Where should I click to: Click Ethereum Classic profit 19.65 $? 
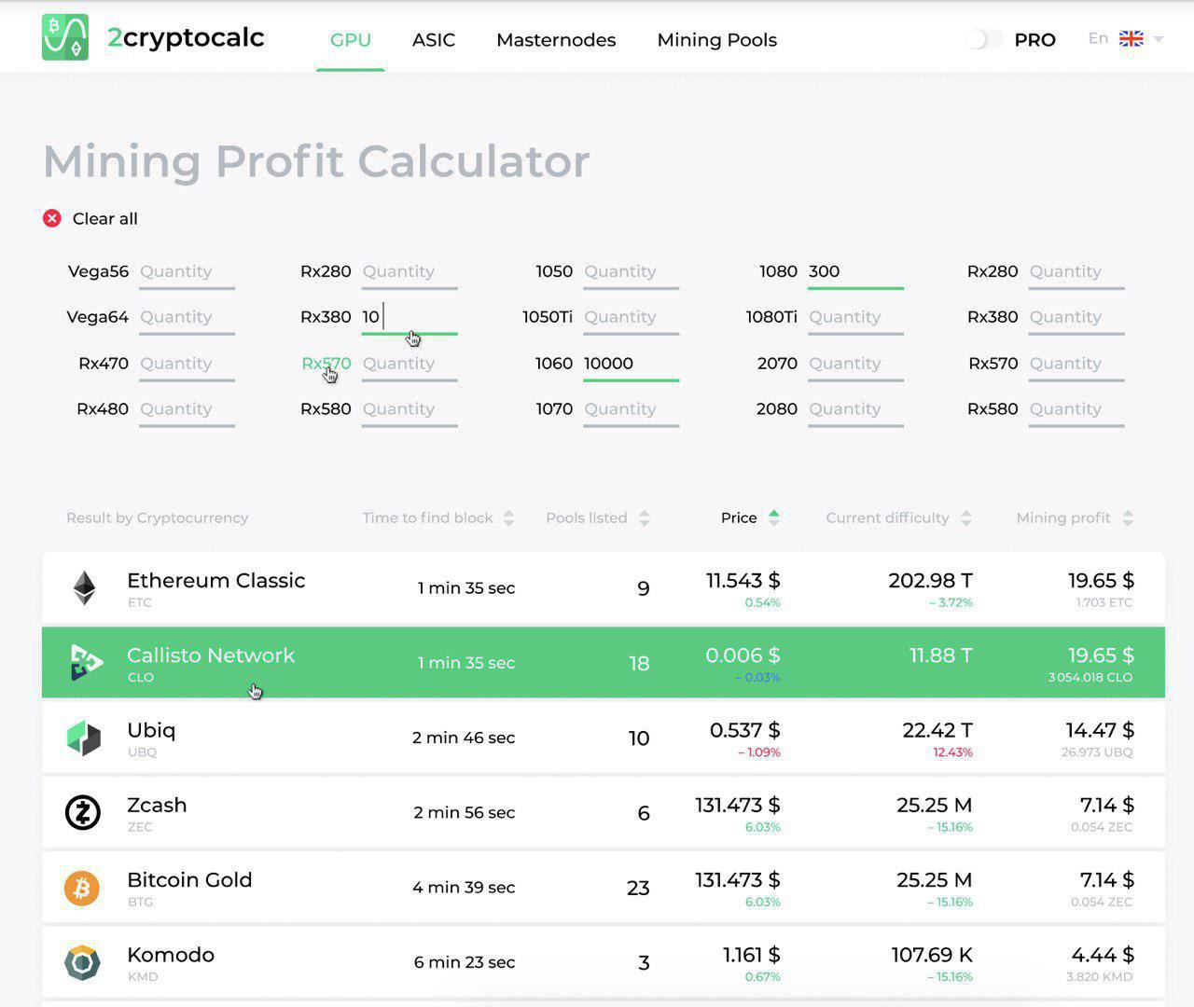pyautogui.click(x=1101, y=580)
